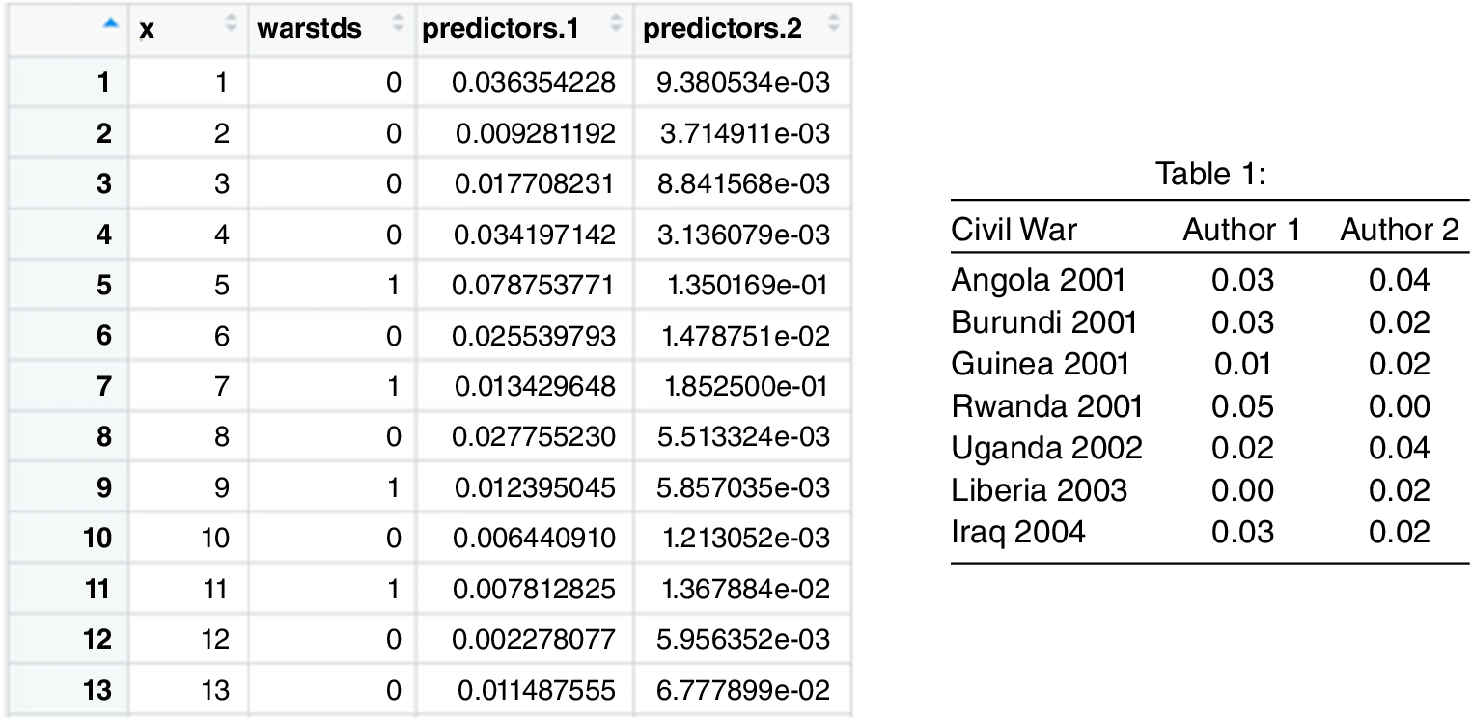Click the Civil War table heading
This screenshot has width=1472, height=720.
pos(1014,230)
